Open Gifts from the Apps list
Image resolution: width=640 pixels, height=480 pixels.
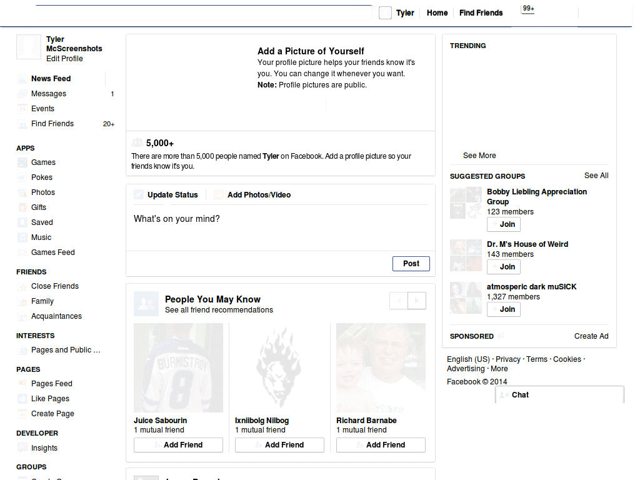[37, 207]
